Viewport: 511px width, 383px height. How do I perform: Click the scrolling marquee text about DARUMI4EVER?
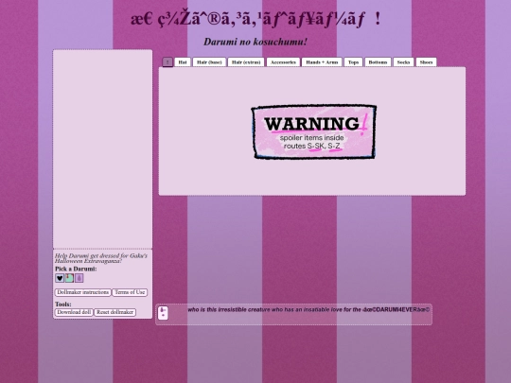point(308,310)
